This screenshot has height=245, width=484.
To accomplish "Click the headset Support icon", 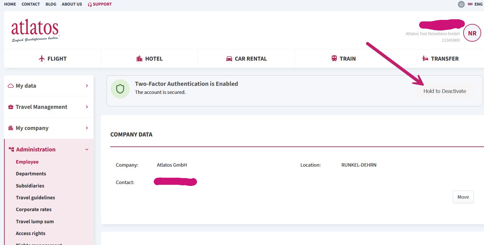I will point(90,4).
